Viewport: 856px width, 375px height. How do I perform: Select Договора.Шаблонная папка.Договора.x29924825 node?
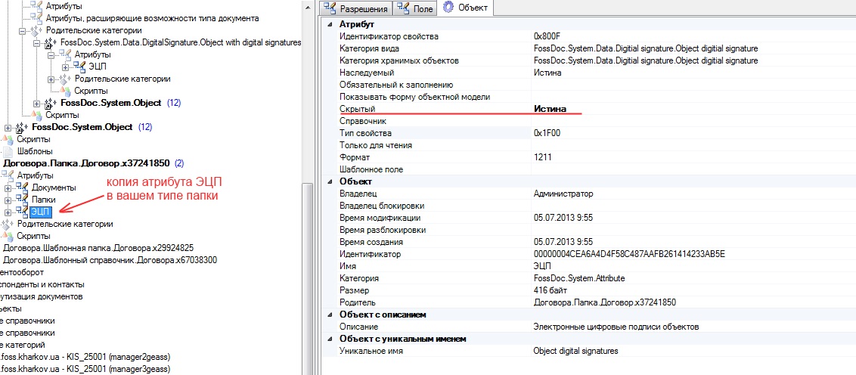point(98,248)
